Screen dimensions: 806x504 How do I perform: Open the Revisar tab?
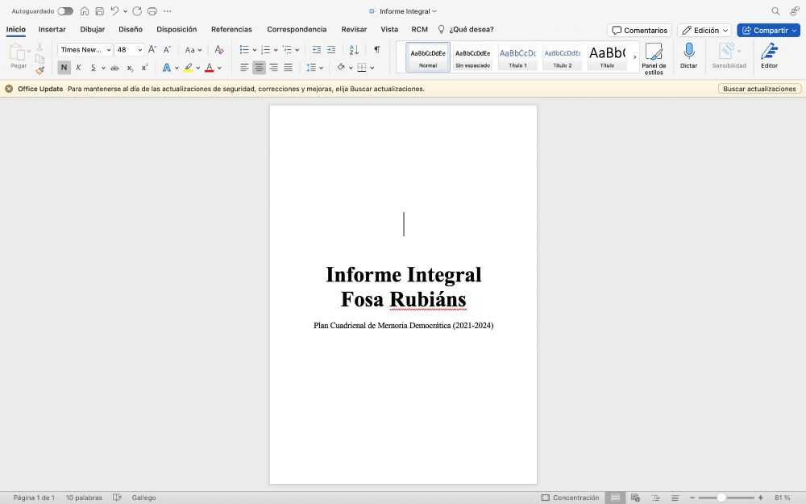pos(354,29)
